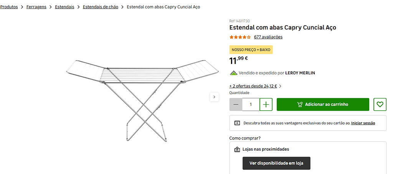The width and height of the screenshot is (393, 174).
Task: Navigate to Estendais breadcrumb
Action: (64, 7)
